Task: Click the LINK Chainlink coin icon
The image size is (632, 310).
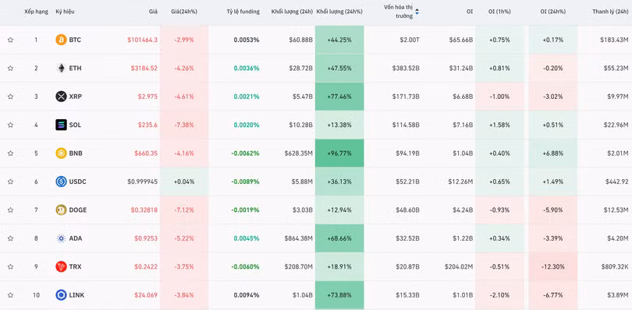Action: (x=61, y=295)
